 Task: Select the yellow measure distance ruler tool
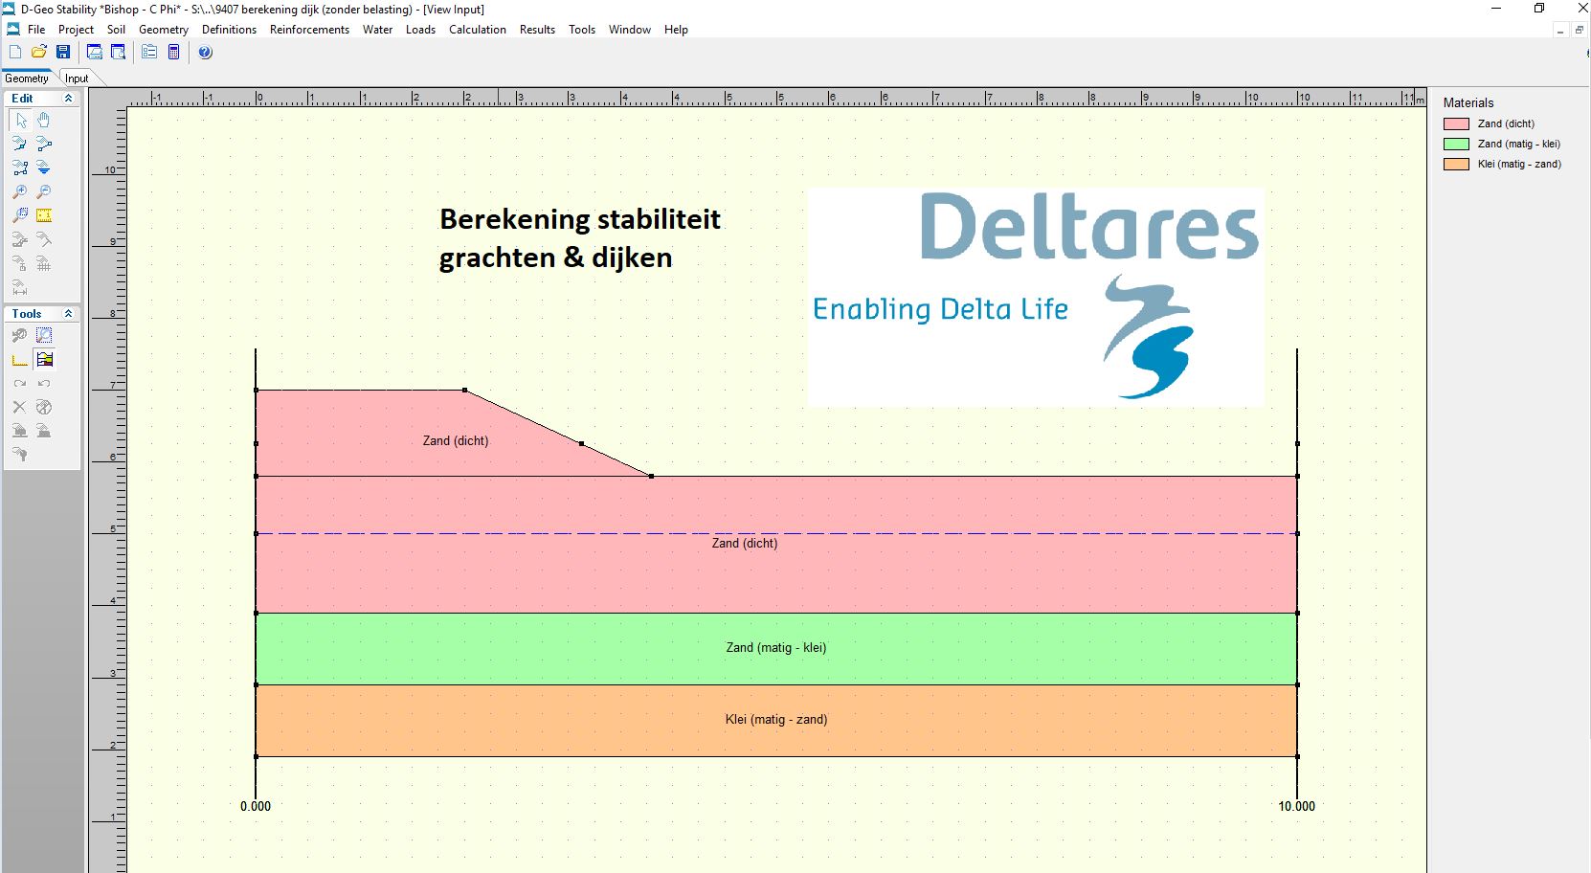click(x=44, y=216)
